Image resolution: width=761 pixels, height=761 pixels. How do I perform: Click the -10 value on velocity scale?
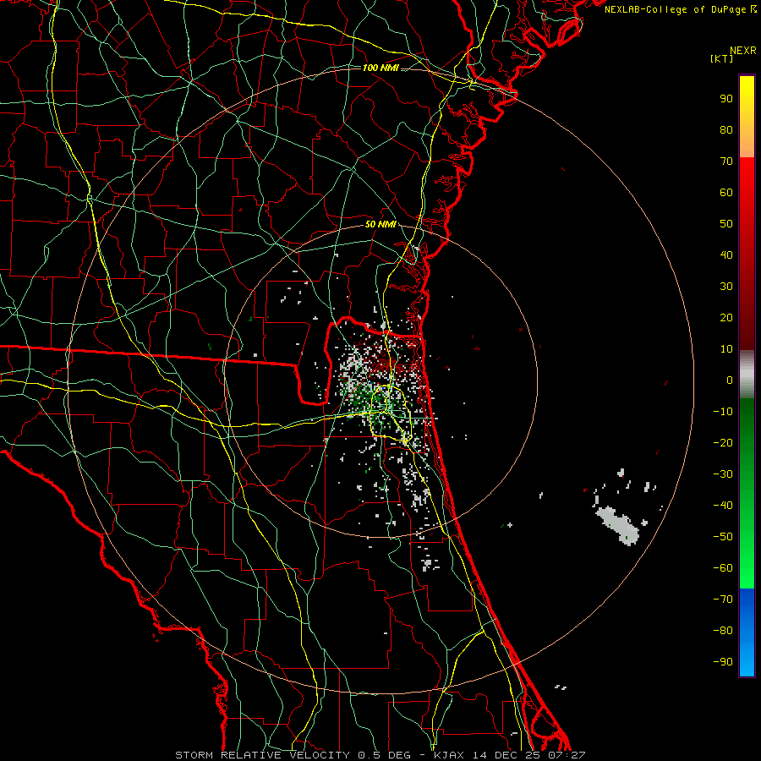point(723,412)
